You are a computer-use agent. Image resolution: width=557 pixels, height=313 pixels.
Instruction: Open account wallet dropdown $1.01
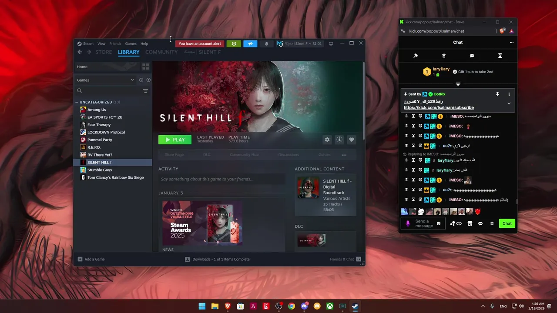(299, 43)
